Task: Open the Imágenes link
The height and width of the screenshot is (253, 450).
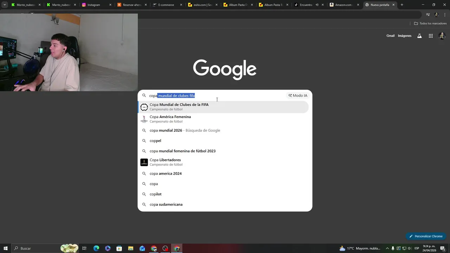Action: pyautogui.click(x=405, y=36)
